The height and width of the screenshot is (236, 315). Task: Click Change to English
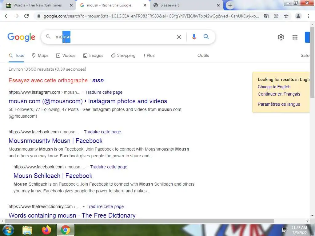(x=274, y=87)
